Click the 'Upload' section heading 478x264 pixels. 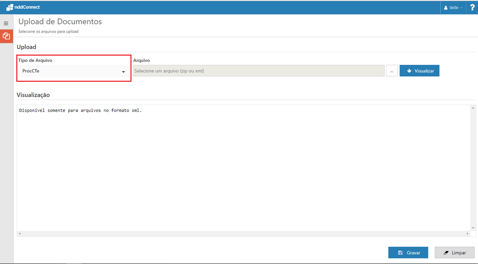tap(27, 47)
